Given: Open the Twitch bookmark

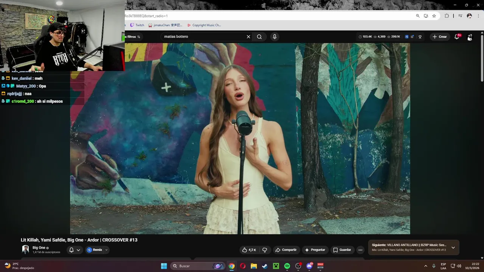Looking at the screenshot, I should point(137,25).
